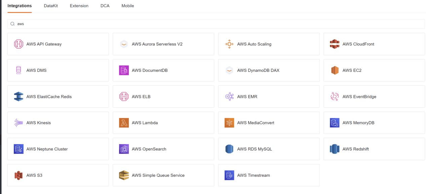Click the AWS OpenSearch icon
This screenshot has width=426, height=194.
124,149
